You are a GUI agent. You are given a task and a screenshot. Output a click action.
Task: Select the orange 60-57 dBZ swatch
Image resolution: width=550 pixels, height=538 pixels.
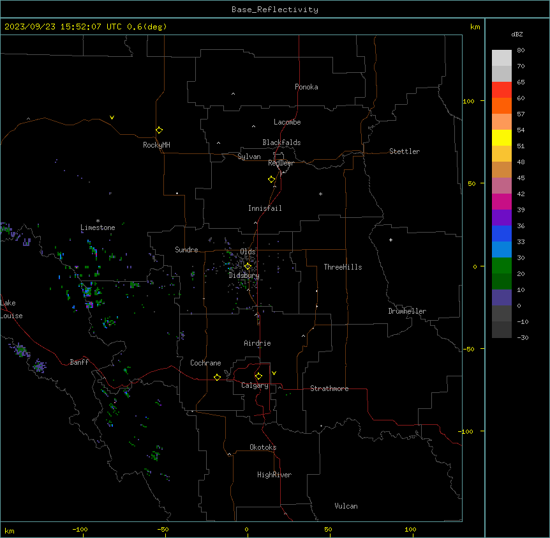coord(502,105)
